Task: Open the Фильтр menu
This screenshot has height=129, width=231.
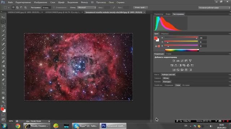Action: pyautogui.click(x=84, y=3)
